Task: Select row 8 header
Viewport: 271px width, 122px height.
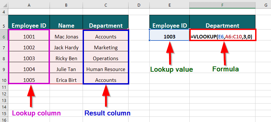Action: [4, 57]
